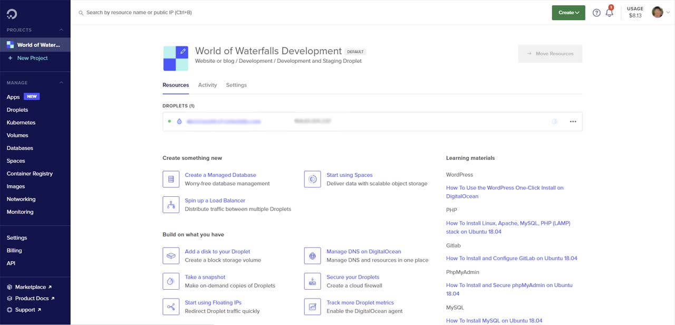
Task: Open Droplets in the sidebar
Action: tap(17, 110)
